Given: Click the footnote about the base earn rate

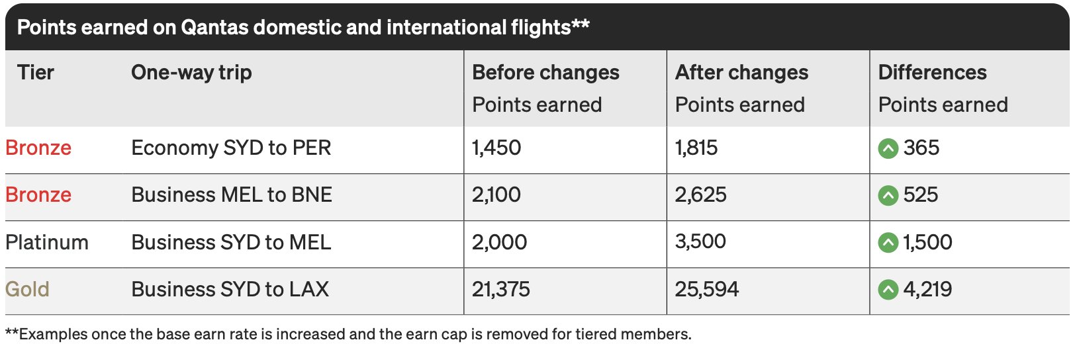Looking at the screenshot, I should click(x=348, y=334).
